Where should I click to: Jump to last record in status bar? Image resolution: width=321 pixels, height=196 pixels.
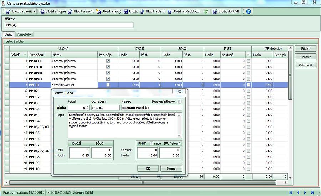point(312,192)
